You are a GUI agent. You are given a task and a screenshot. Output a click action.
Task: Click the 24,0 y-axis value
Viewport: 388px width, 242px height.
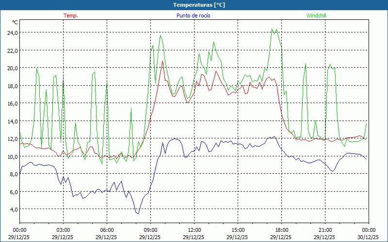[x=12, y=32]
